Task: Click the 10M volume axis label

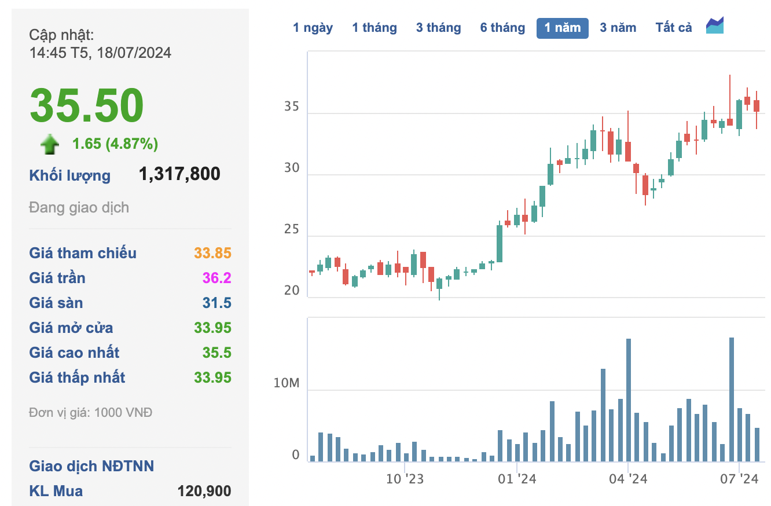Action: (x=287, y=383)
